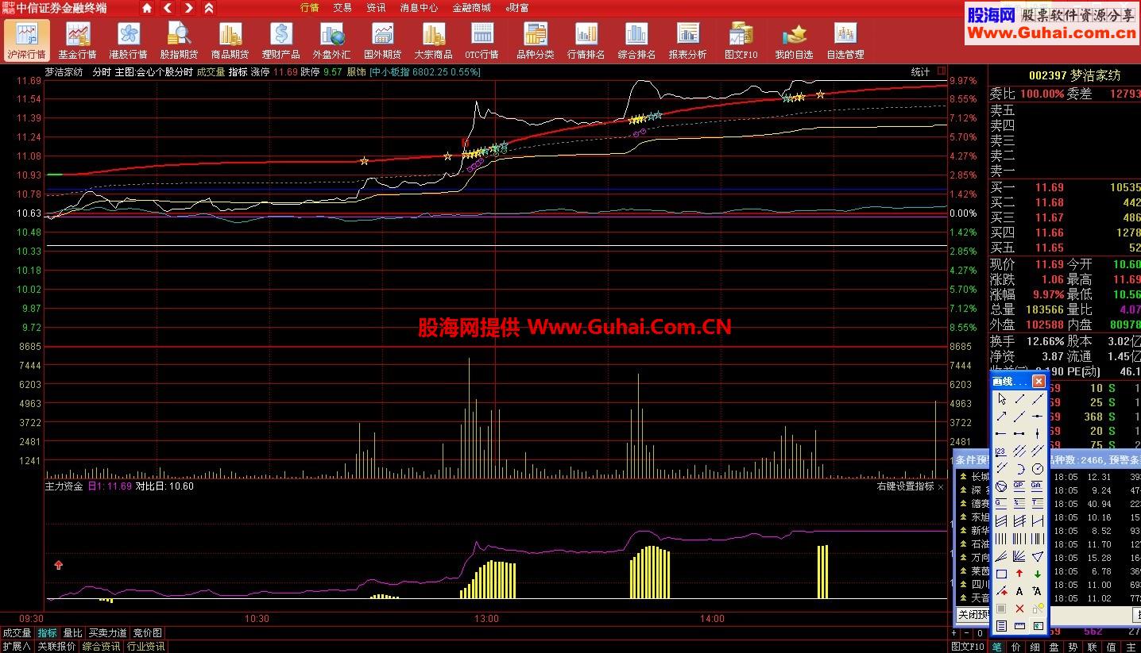Open the 行业资讯 tab
1141x653 pixels.
click(x=146, y=647)
